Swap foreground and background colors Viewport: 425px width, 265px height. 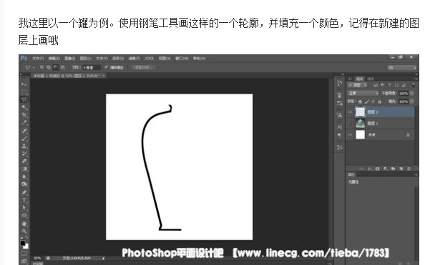[x=26, y=237]
